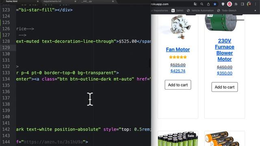
Task: Click the $425.74 sale price link
Action: (x=178, y=71)
